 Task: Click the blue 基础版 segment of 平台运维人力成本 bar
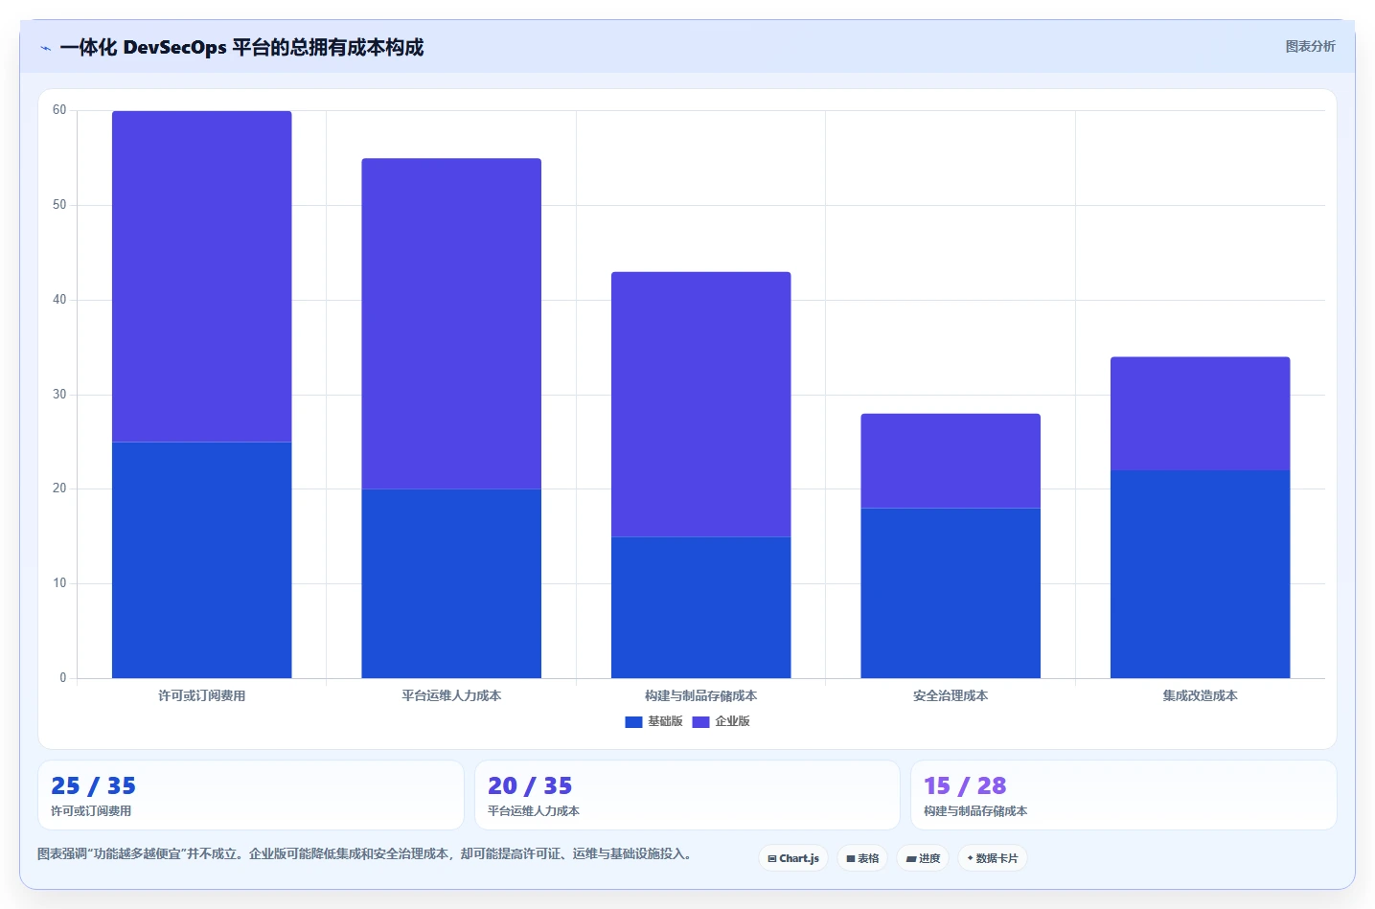click(x=451, y=583)
